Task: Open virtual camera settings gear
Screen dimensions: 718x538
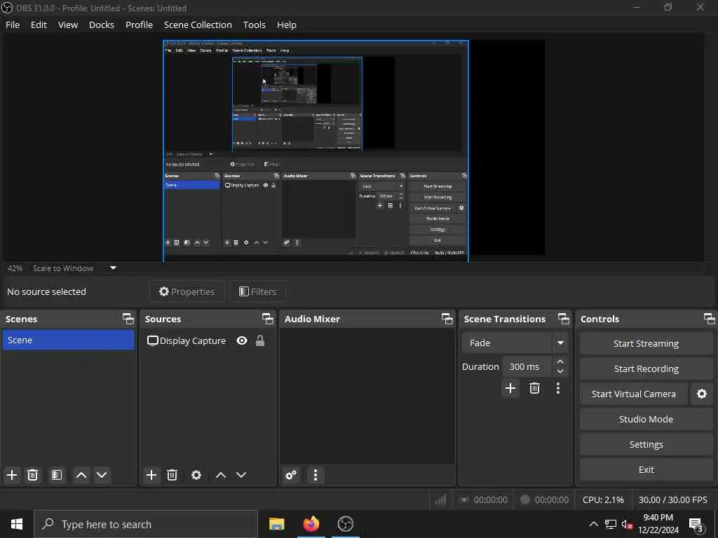Action: [701, 394]
